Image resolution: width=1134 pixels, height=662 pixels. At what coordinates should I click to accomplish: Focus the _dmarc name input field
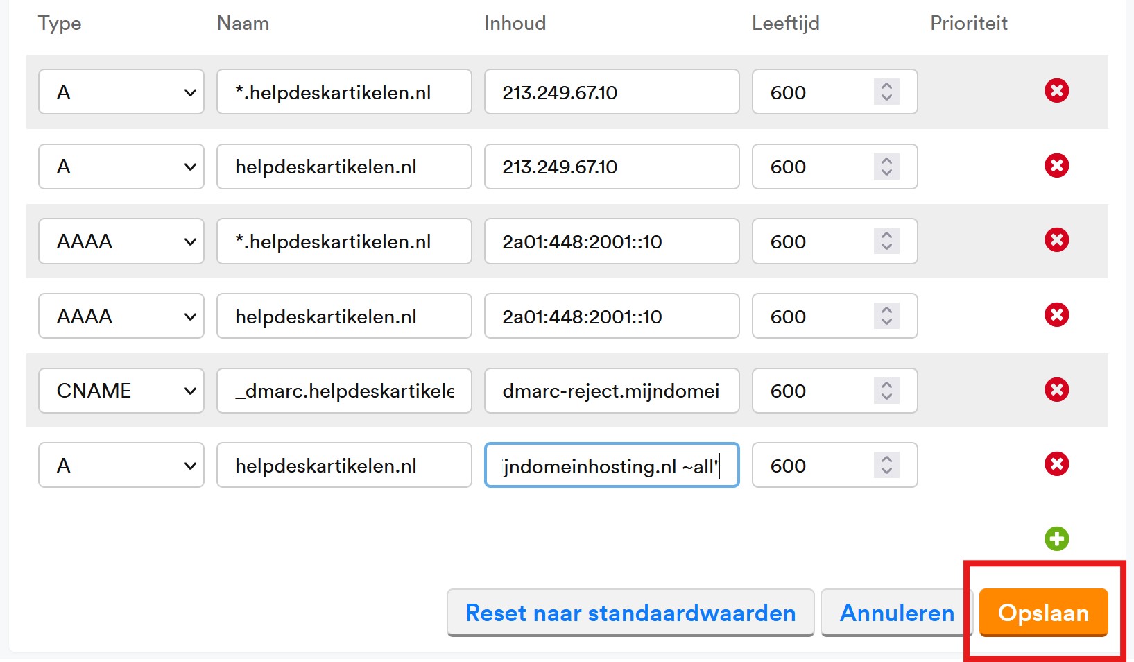pos(344,391)
